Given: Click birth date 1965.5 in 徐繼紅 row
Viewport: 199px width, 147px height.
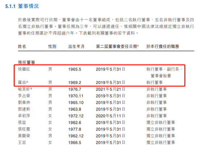Looking at the screenshot, I should [x=75, y=69].
